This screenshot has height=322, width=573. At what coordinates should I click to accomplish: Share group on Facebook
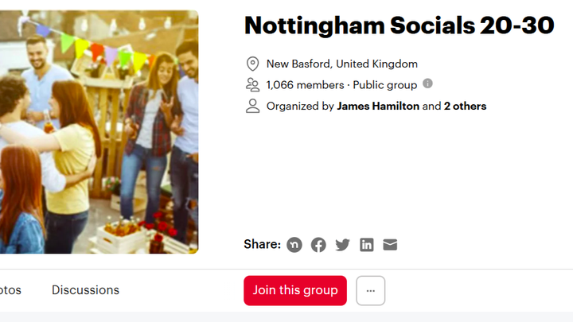tap(318, 245)
